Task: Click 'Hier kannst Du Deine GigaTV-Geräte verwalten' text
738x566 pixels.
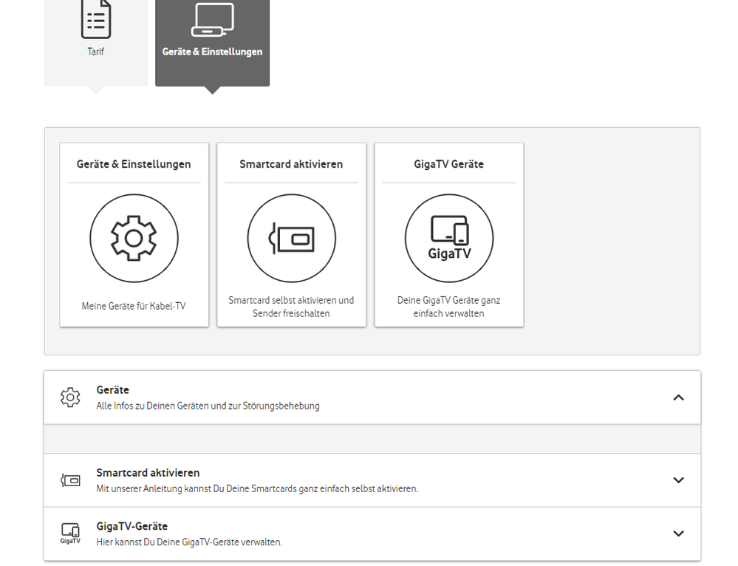Action: point(189,542)
